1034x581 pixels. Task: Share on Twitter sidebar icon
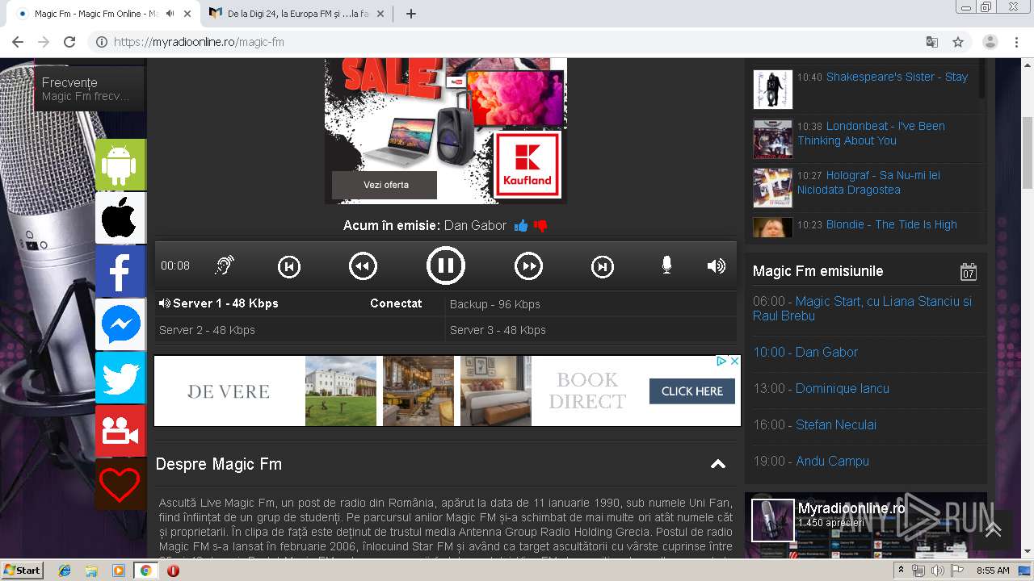[x=120, y=378]
